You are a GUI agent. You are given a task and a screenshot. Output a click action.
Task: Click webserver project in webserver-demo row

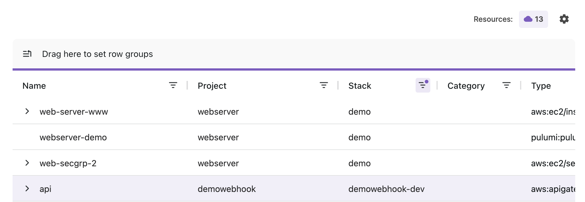click(218, 137)
